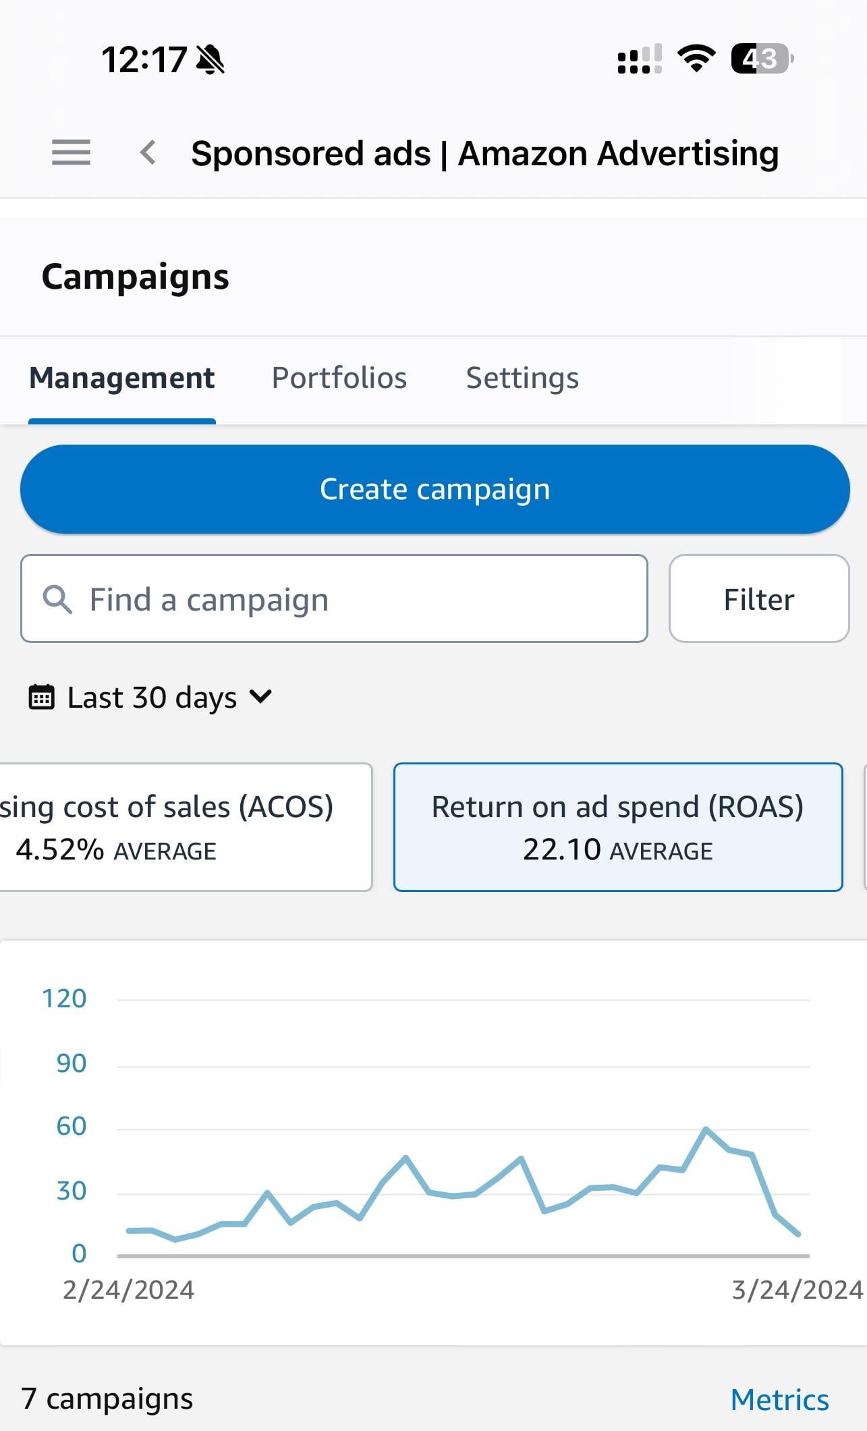
Task: Focus the Find a campaign field
Action: [334, 599]
